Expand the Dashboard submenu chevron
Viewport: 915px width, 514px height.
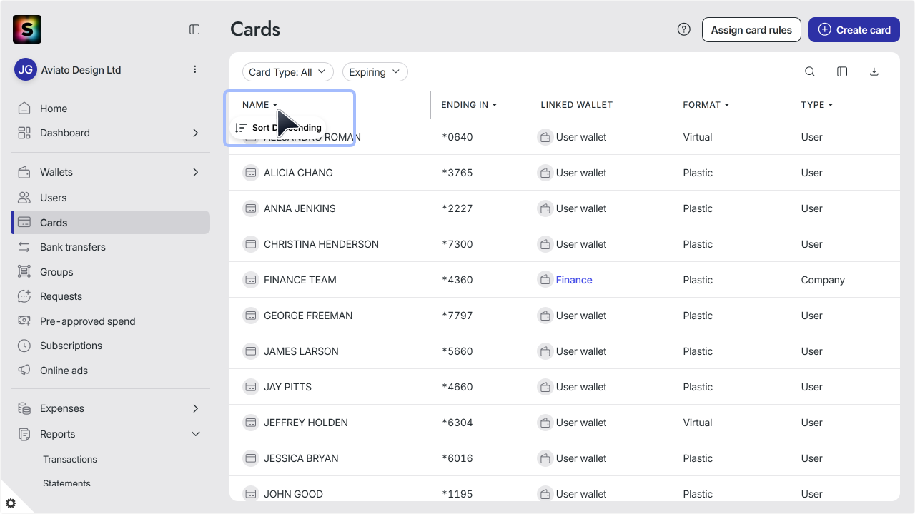click(x=196, y=133)
